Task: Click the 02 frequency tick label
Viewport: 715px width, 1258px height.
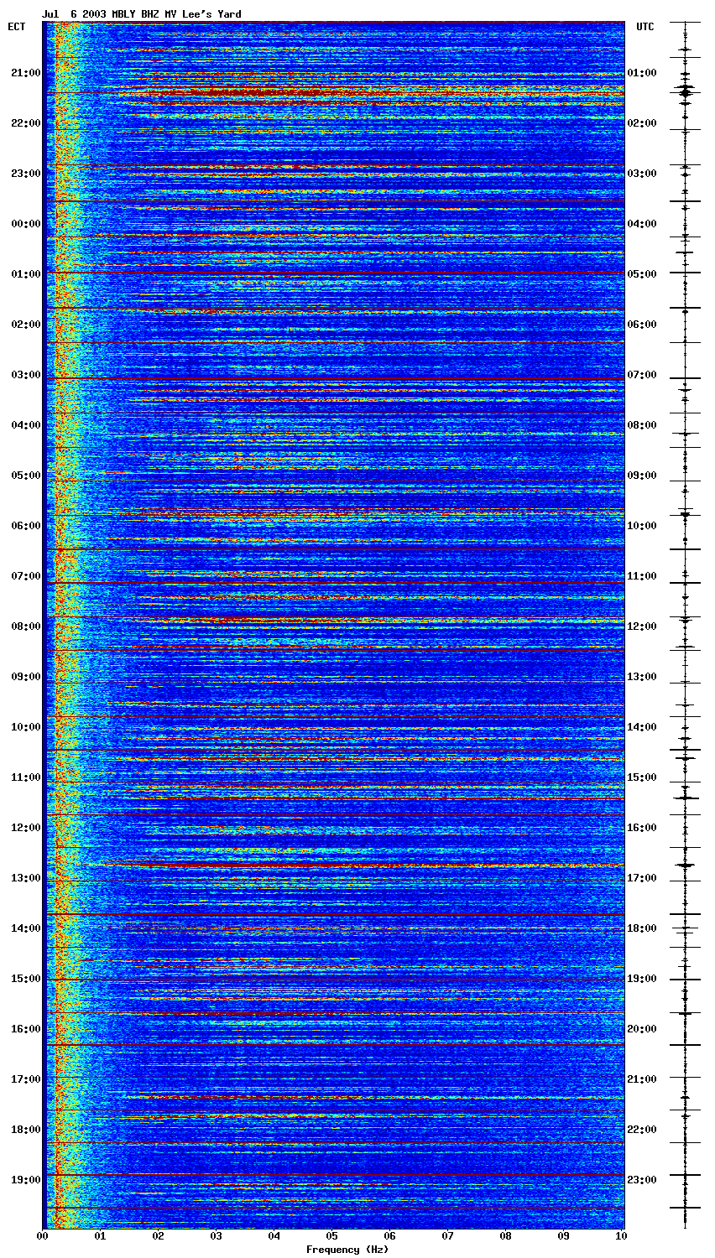Action: click(159, 1235)
